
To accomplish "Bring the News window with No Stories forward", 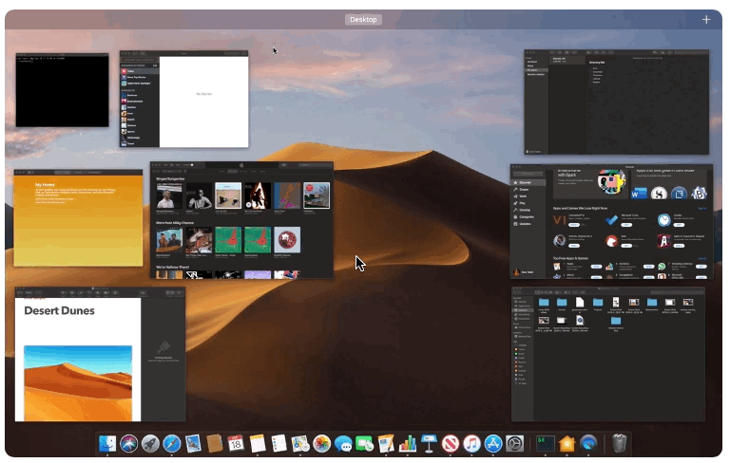I will (183, 100).
